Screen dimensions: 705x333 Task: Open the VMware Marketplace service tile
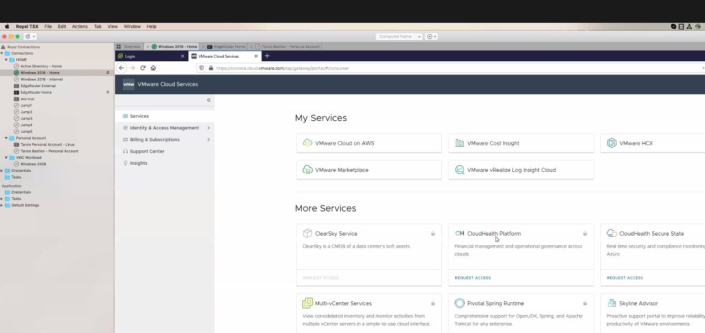[368, 170]
